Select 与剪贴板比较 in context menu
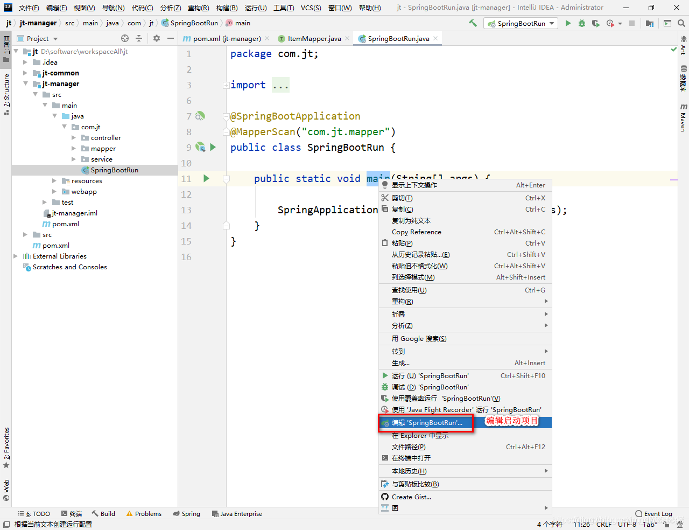The height and width of the screenshot is (530, 689). click(x=465, y=484)
